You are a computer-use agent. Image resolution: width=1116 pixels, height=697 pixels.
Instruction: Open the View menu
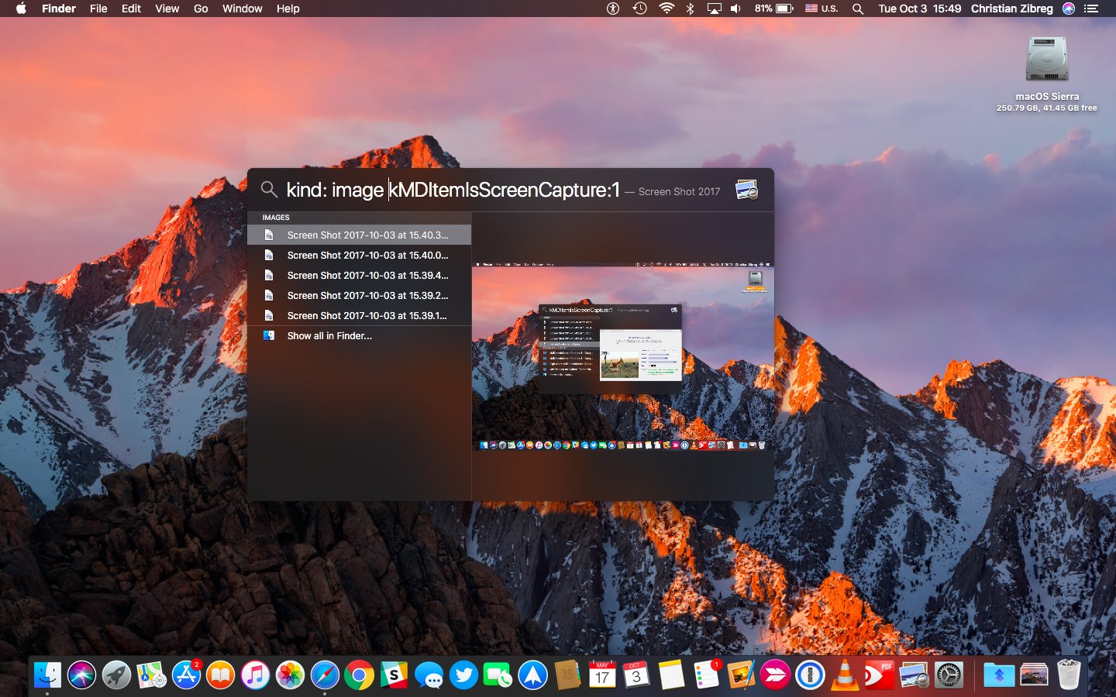pos(167,9)
